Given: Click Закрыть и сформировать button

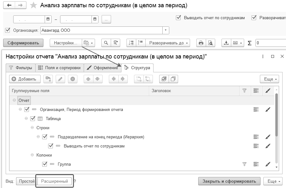Looking at the screenshot, I should coord(229,181).
